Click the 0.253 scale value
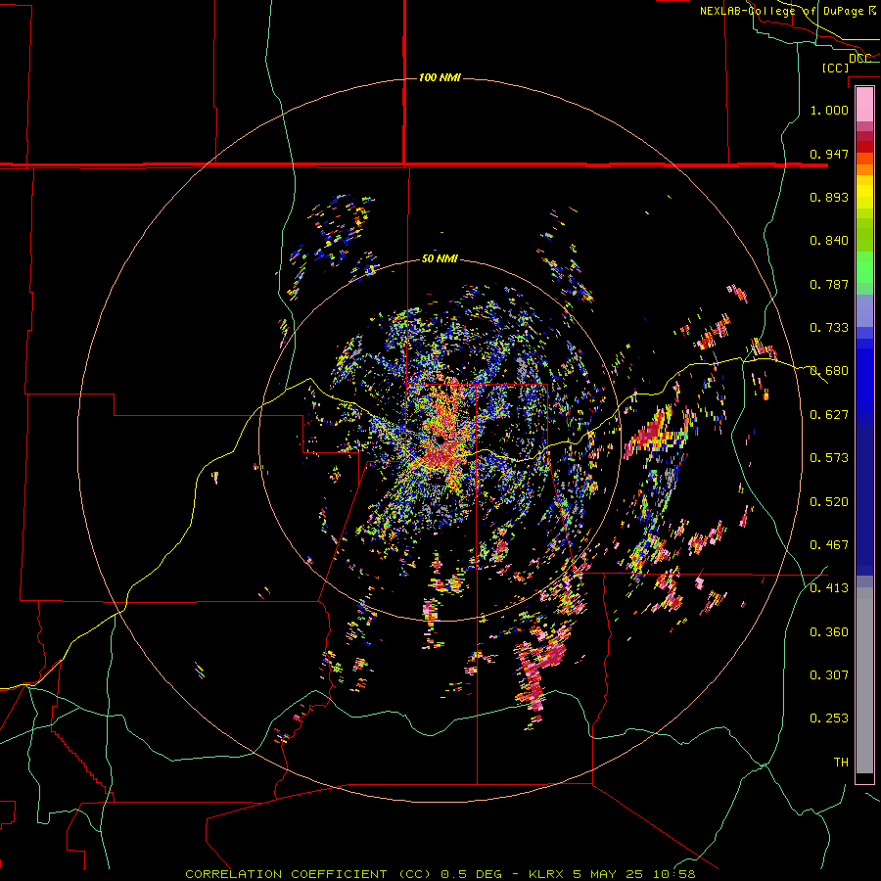This screenshot has width=881, height=881. click(829, 719)
